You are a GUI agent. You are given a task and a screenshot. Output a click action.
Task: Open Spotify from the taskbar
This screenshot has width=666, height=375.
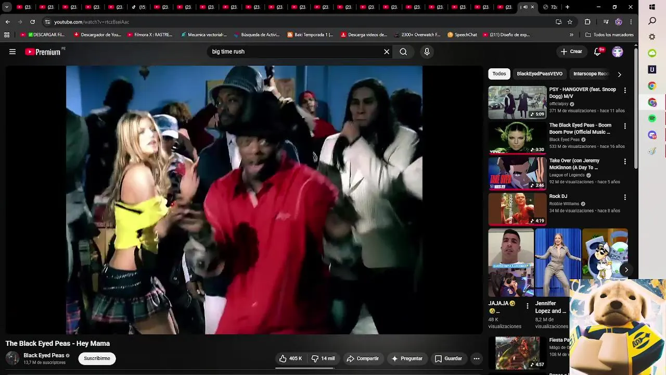tap(652, 119)
